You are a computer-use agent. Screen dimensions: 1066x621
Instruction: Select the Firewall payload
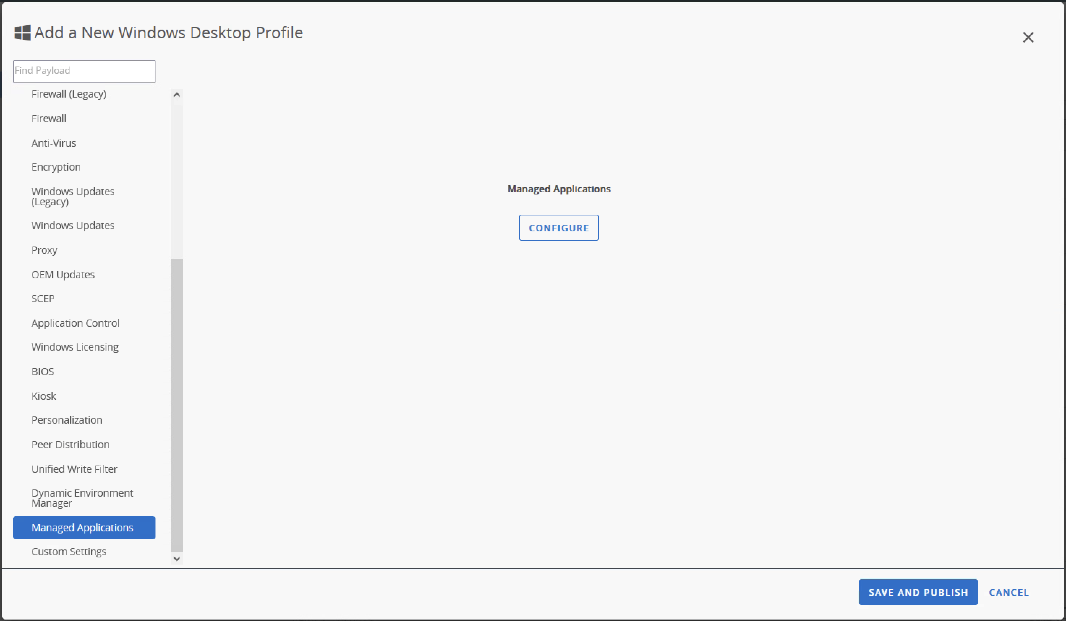click(x=49, y=118)
